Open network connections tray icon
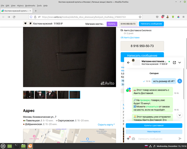This screenshot has height=149, width=187. coord(150,146)
